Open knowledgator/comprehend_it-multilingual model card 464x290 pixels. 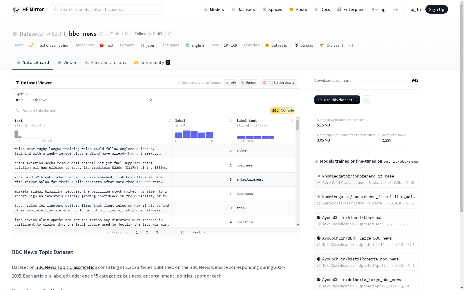point(366,200)
